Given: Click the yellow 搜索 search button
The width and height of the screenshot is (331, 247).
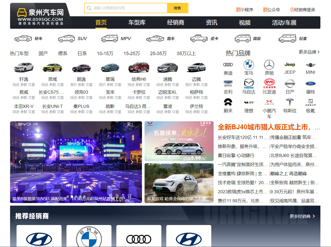Looking at the screenshot, I should tap(177, 8).
